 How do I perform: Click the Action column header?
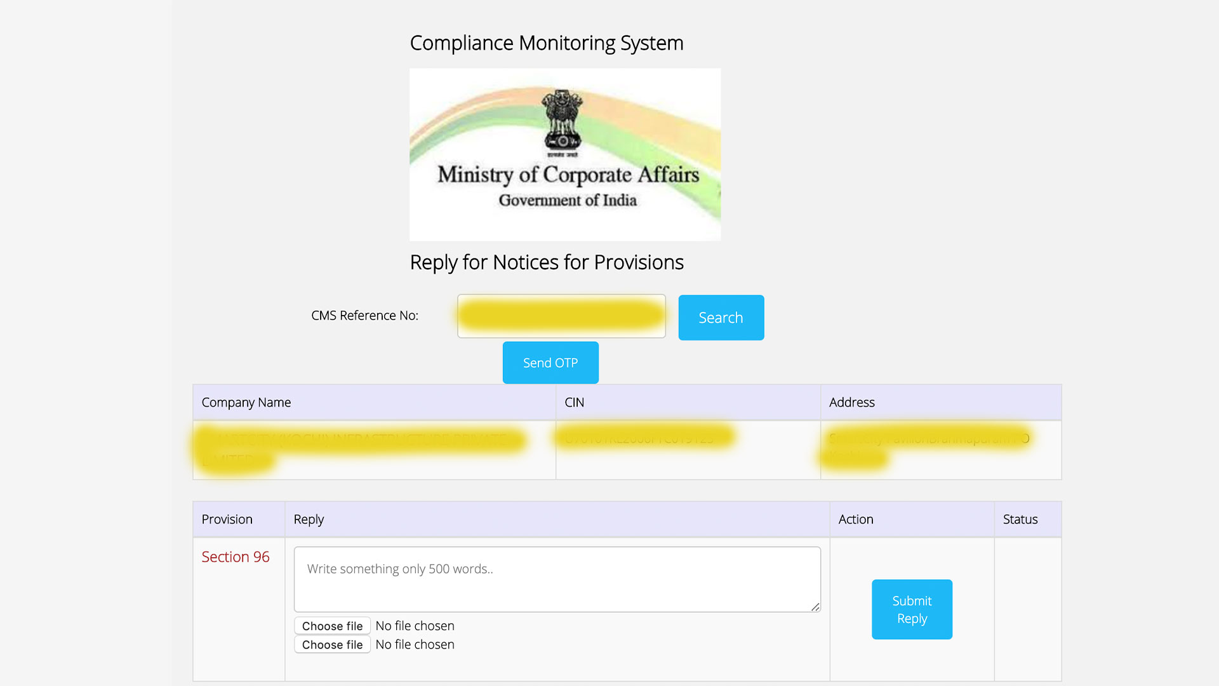(855, 519)
